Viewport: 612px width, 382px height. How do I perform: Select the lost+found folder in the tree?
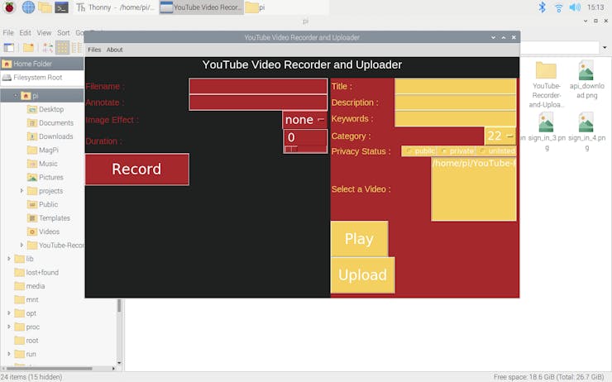(36, 272)
